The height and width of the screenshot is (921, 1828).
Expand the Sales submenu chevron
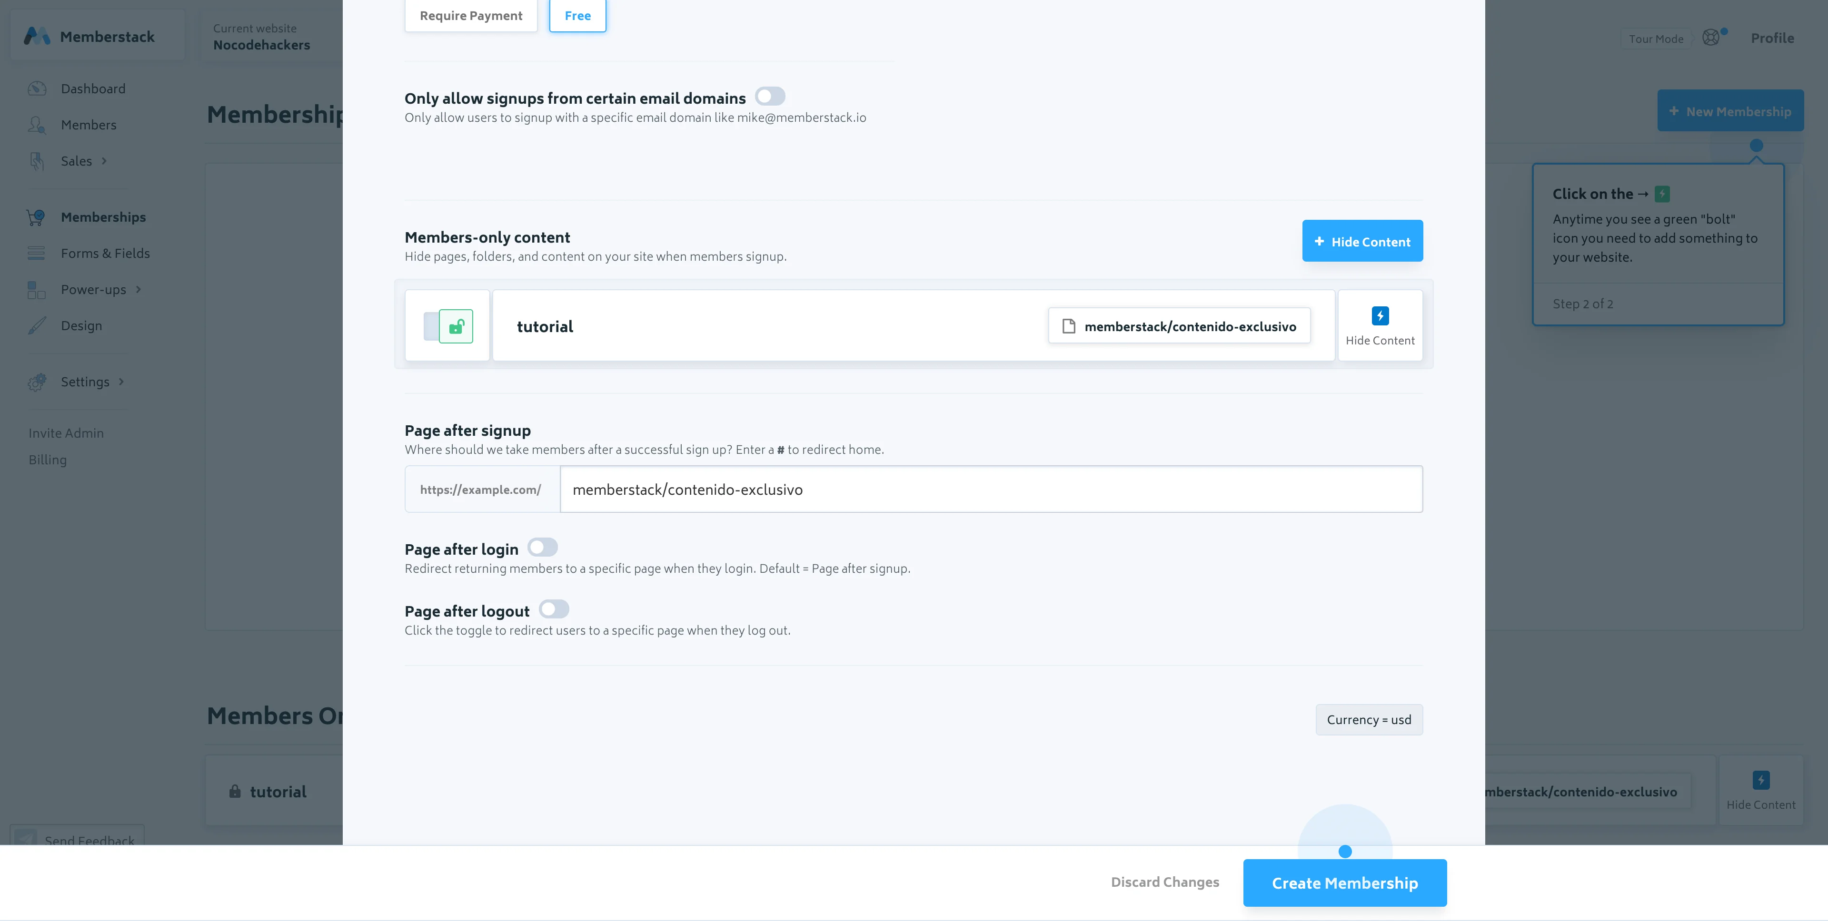104,161
